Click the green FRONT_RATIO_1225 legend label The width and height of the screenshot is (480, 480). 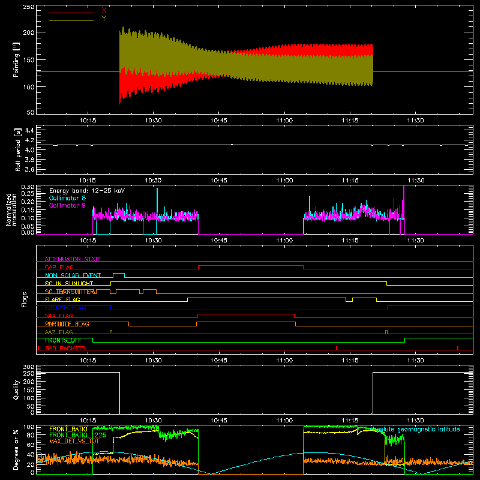77,435
